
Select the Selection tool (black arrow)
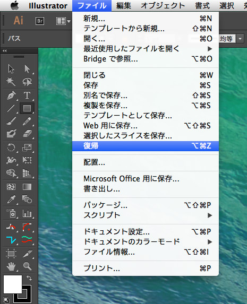coord(11,69)
